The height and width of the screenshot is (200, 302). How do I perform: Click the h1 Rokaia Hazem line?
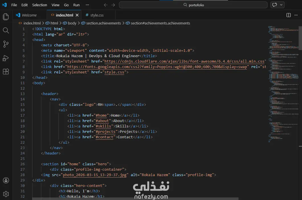pos(81,196)
